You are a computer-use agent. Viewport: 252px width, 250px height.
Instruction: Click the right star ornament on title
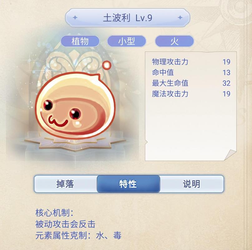(x=180, y=17)
